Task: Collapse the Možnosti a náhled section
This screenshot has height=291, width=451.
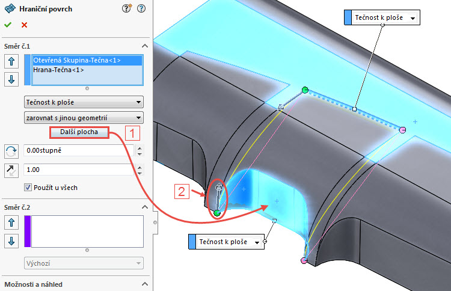Action: (145, 284)
